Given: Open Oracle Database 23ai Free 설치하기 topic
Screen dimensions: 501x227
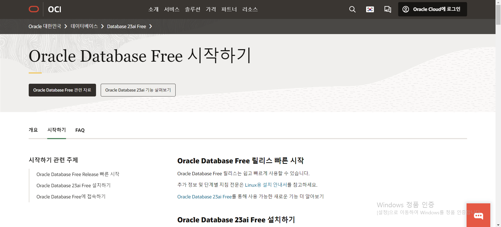Looking at the screenshot, I should tap(74, 185).
